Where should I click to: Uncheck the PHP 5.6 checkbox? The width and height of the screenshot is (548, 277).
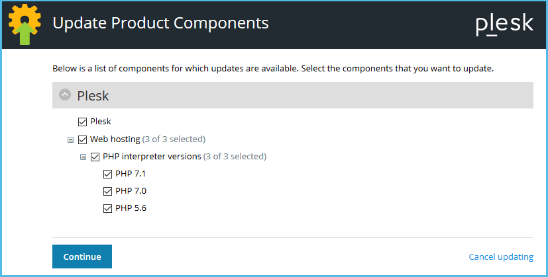tap(107, 208)
